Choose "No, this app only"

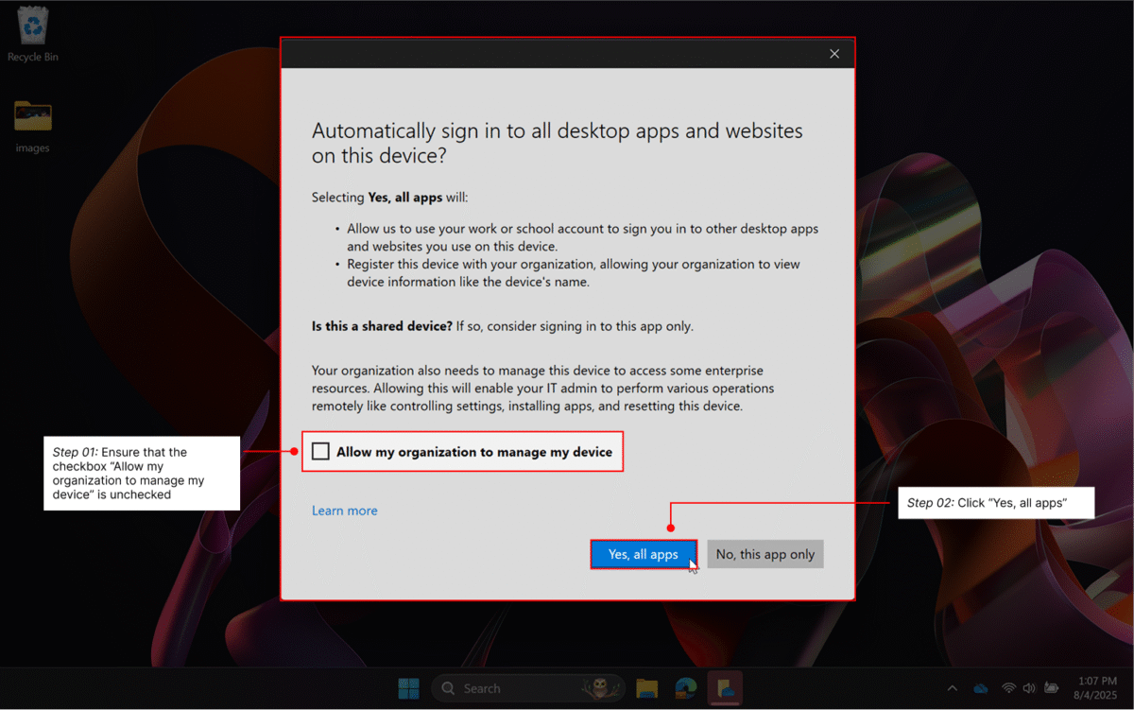(765, 554)
